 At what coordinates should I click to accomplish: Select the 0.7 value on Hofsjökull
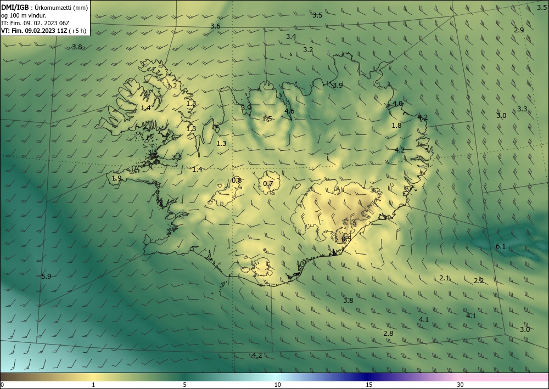tap(268, 184)
